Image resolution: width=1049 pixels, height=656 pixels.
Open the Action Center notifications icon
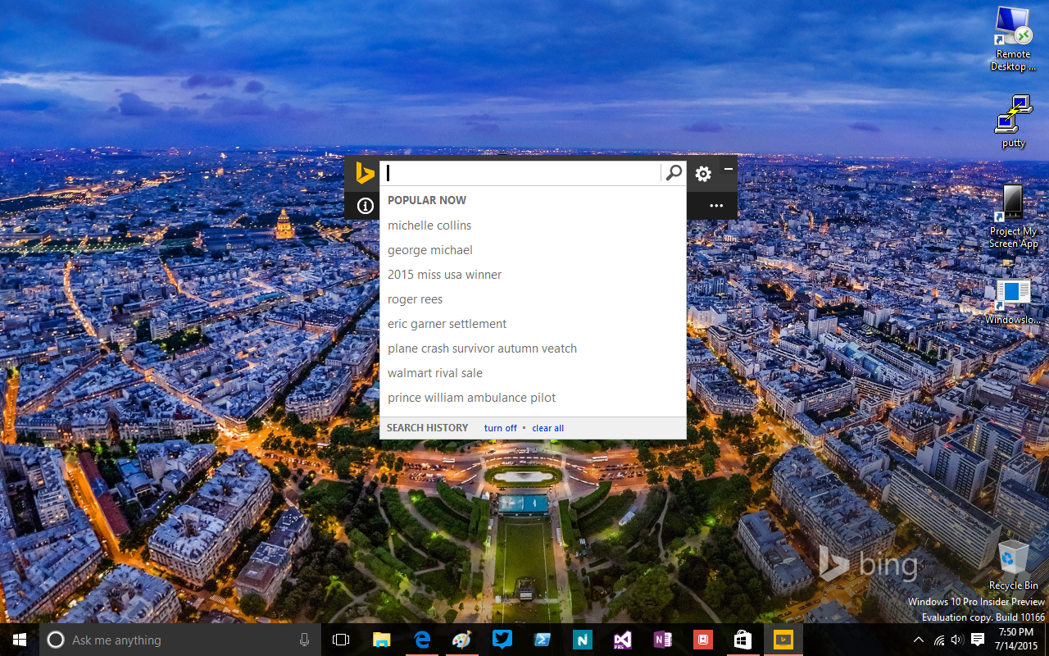[978, 640]
